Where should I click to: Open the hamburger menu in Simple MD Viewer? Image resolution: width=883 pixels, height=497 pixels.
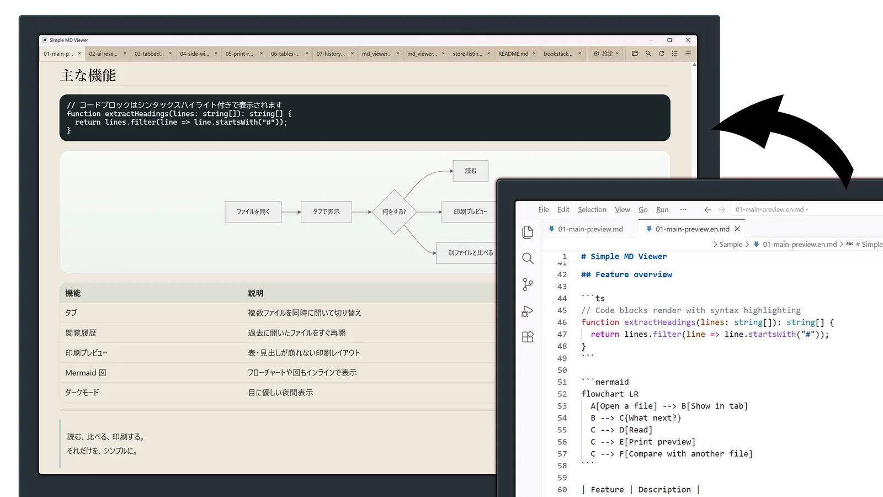click(688, 54)
